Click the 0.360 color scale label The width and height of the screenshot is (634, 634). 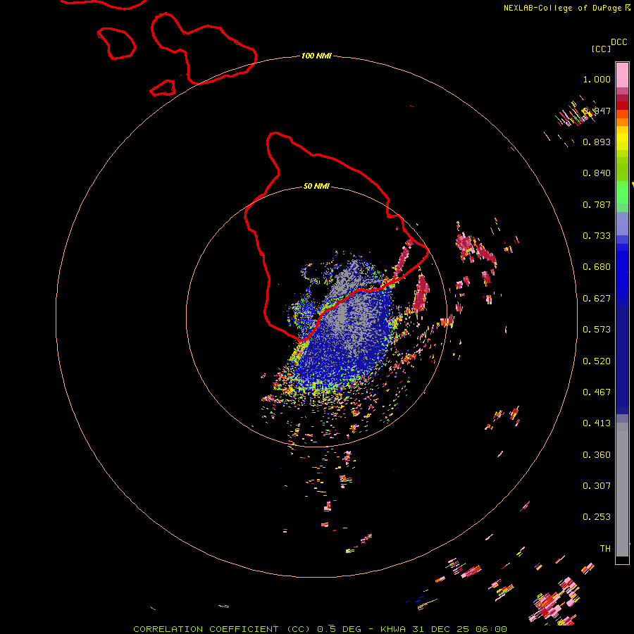tap(597, 455)
